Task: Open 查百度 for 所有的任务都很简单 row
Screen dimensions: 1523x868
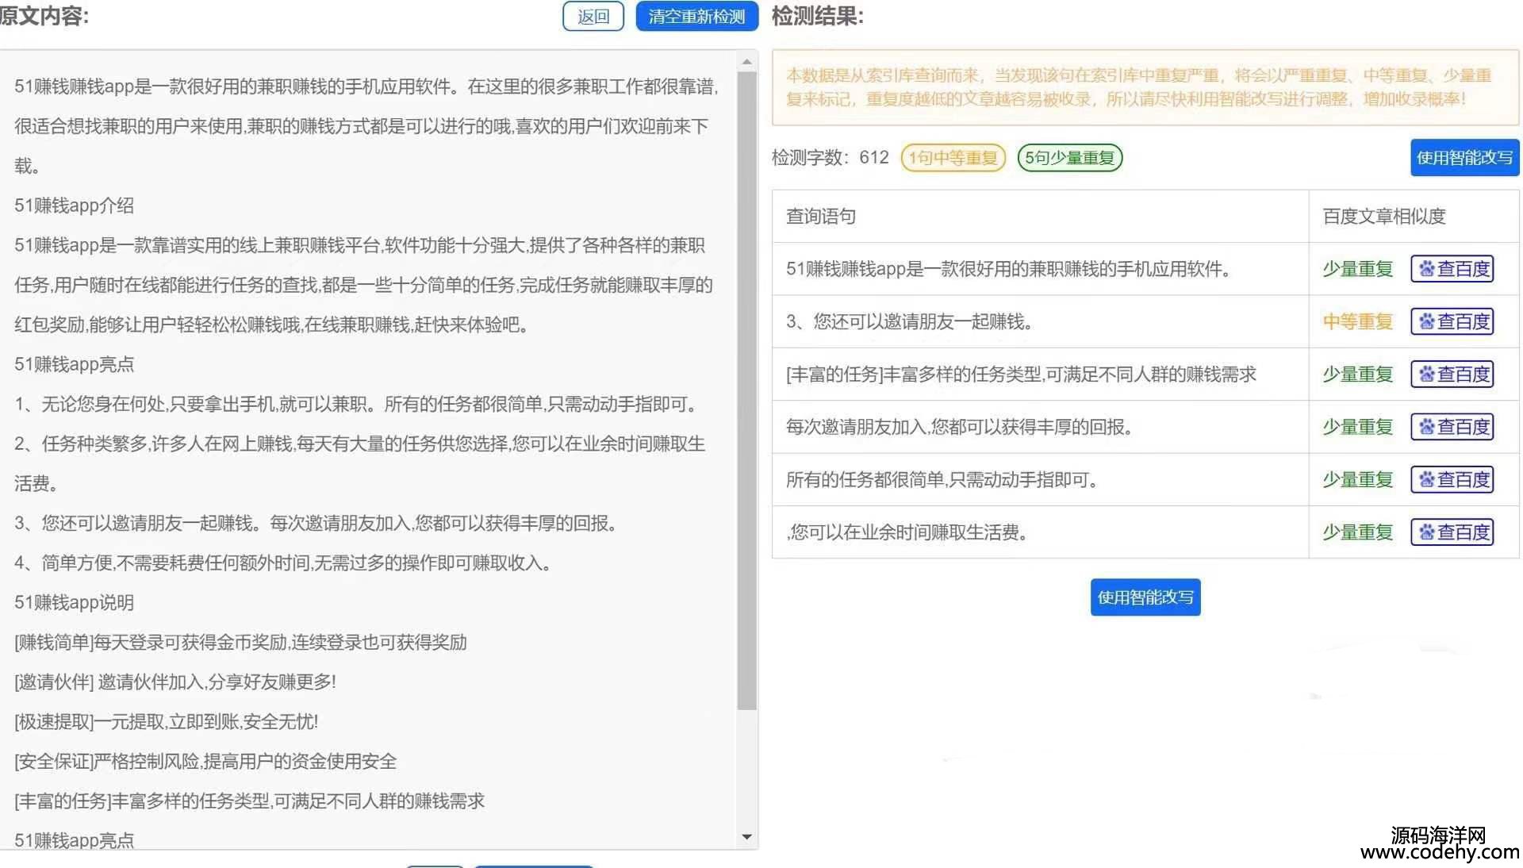Action: [x=1452, y=479]
